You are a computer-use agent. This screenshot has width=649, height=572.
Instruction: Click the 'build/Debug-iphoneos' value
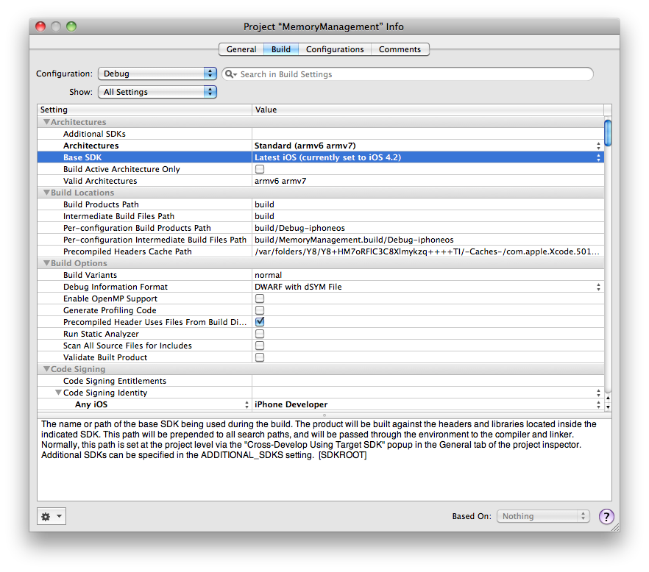299,228
